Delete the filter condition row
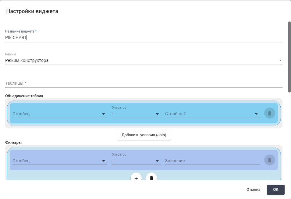Viewport: 291px width, 199px height. (x=269, y=160)
